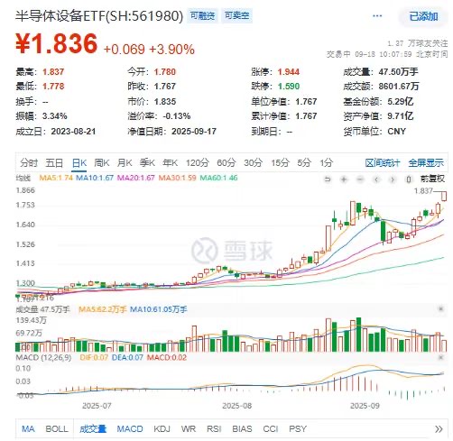Toggle the BIAS indicator
Screen dimensions: 453x441
[242, 428]
